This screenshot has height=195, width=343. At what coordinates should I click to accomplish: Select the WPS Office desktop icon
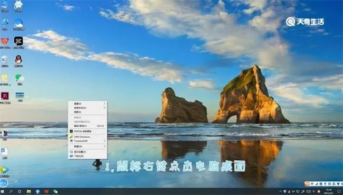(5, 43)
